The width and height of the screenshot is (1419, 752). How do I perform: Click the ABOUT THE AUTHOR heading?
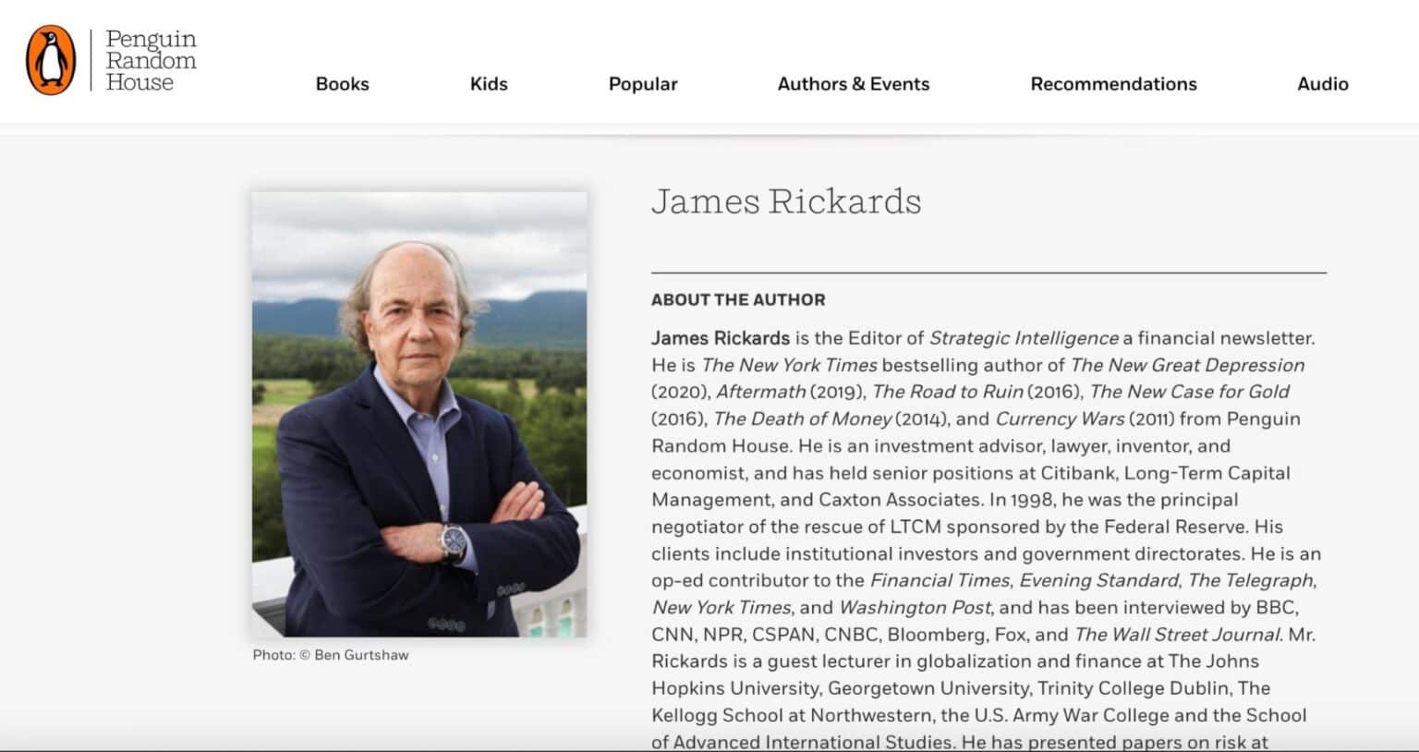pos(738,299)
